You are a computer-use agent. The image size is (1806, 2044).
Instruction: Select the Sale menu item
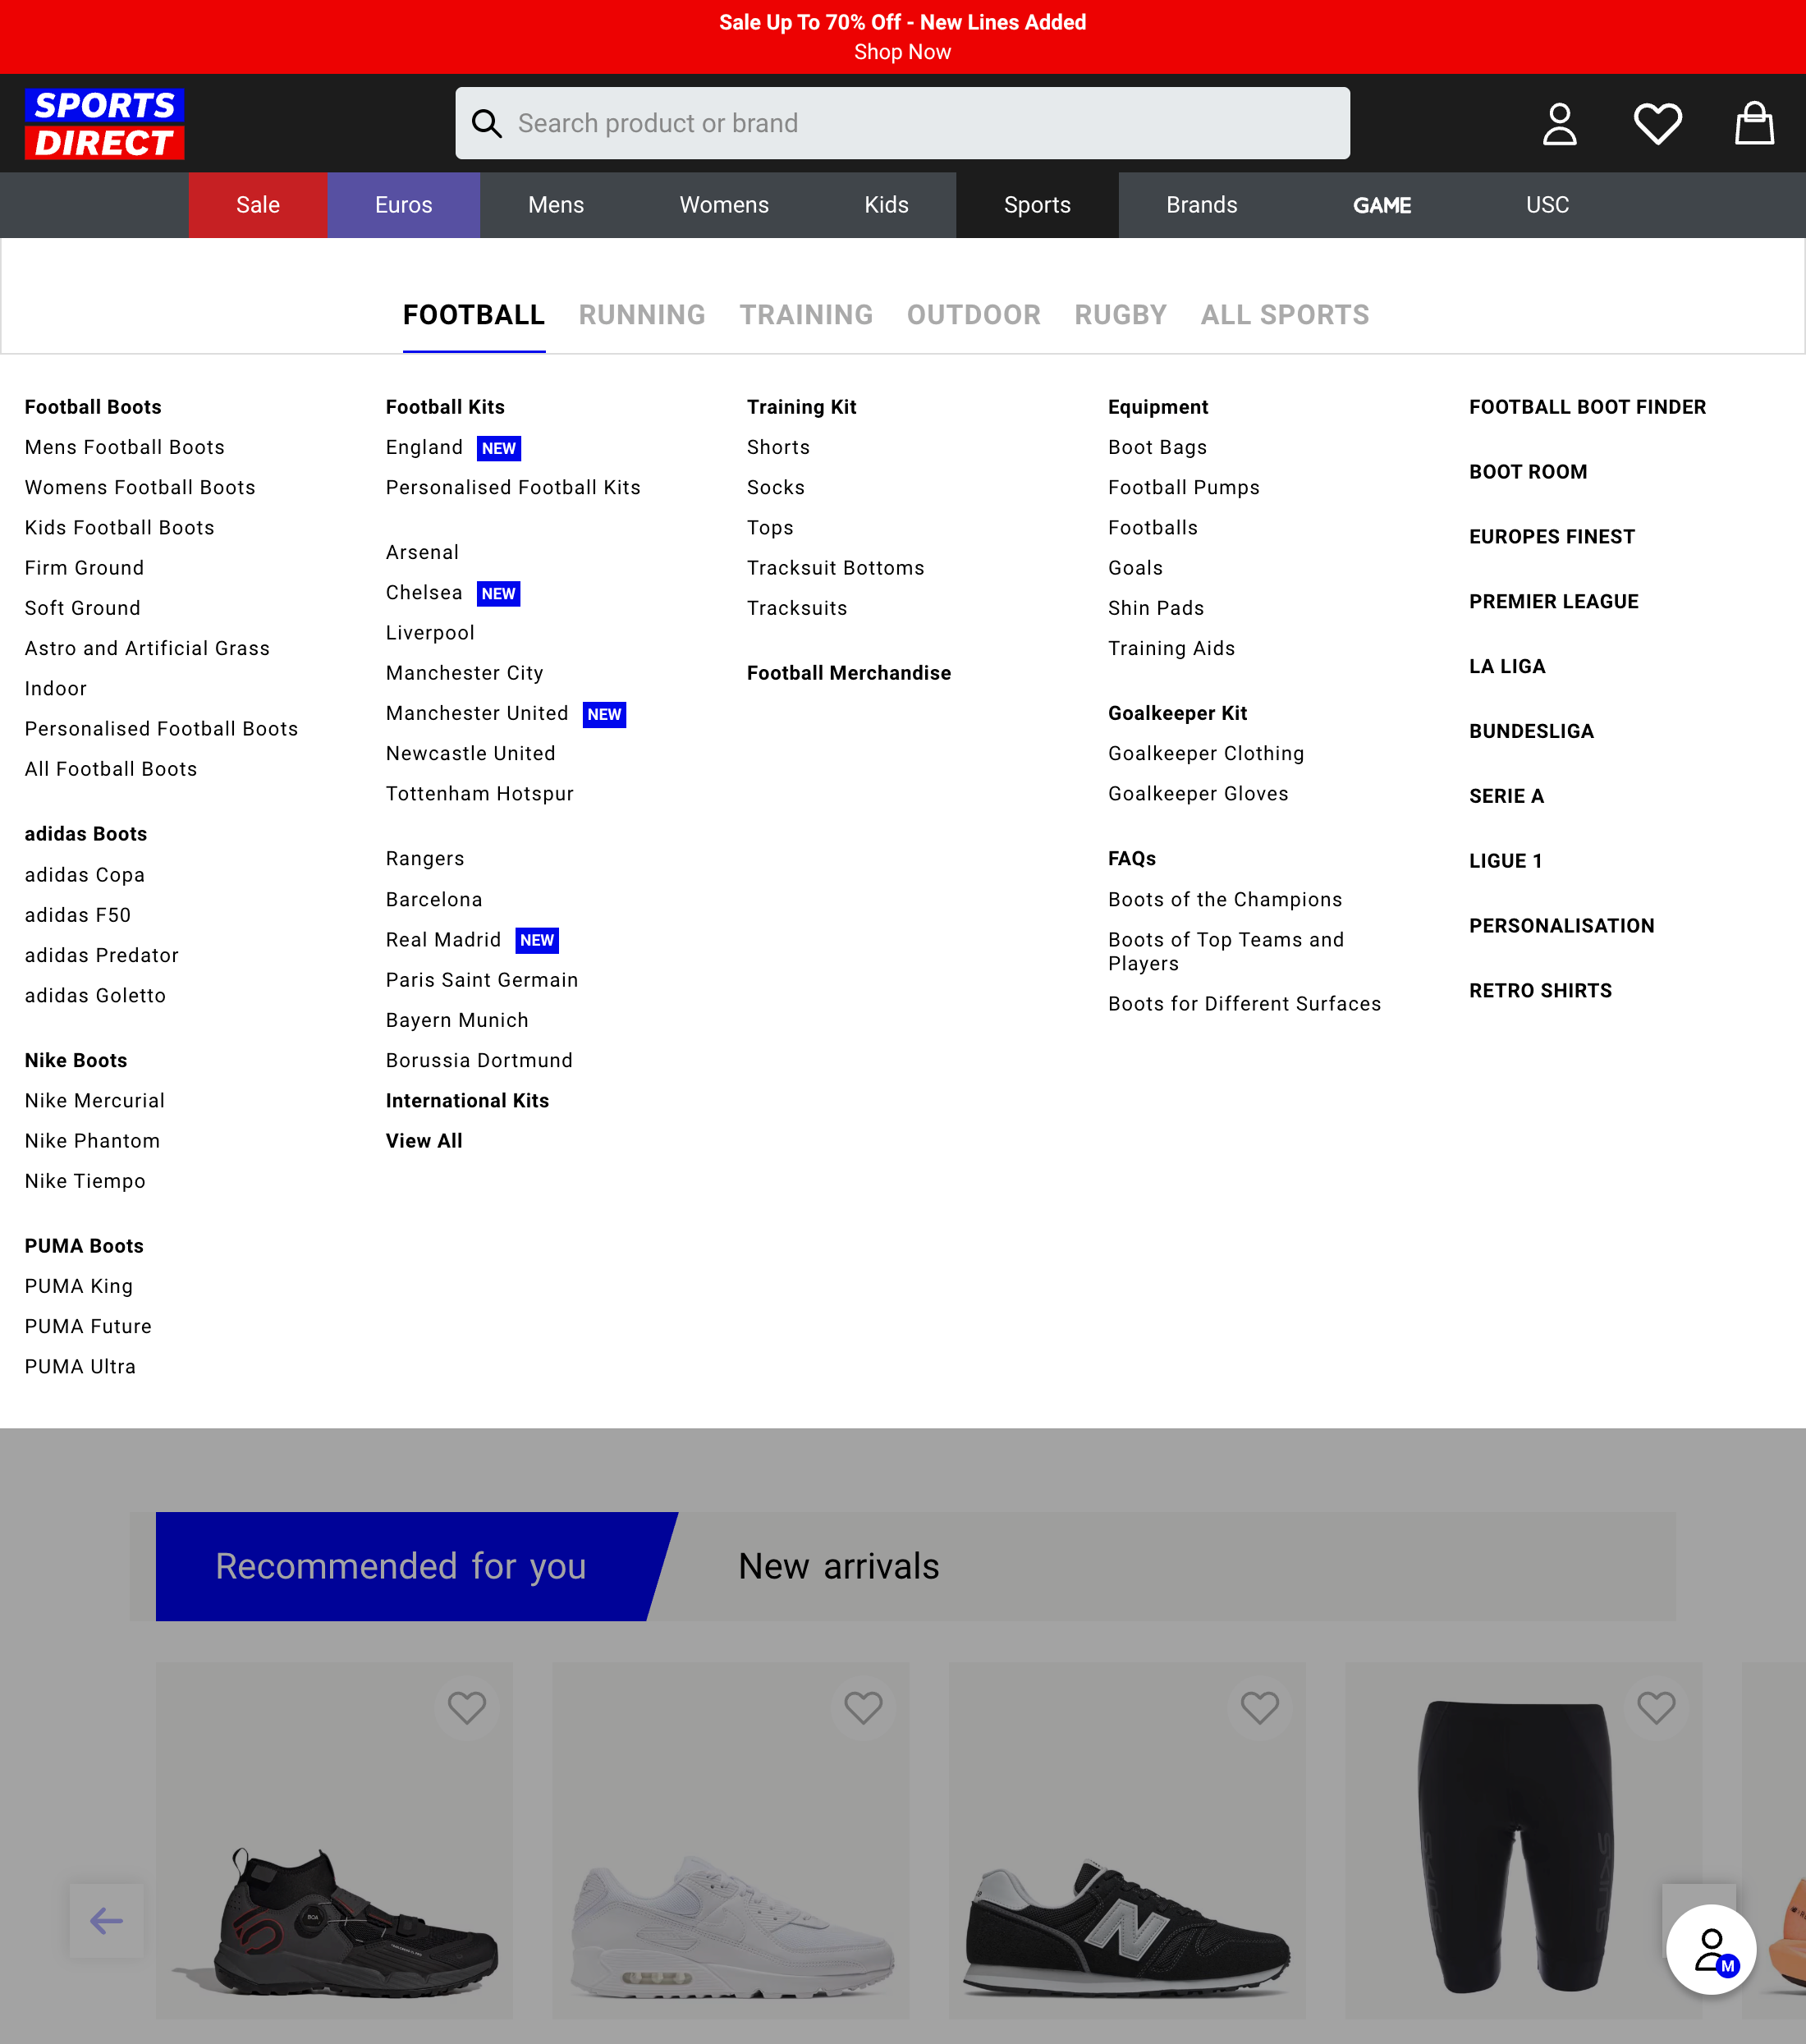coord(257,205)
